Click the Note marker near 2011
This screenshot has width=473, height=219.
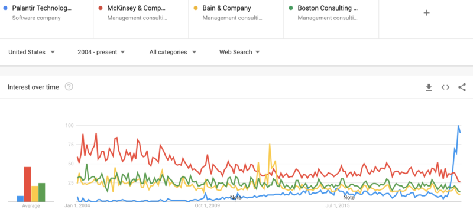[235, 198]
